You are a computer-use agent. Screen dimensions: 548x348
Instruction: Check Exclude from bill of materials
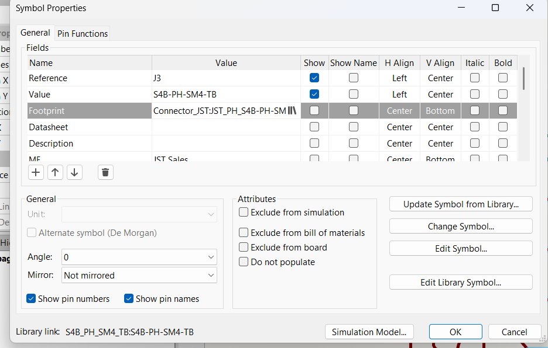pos(244,232)
